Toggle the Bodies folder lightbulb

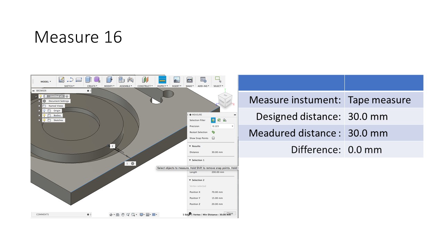click(44, 116)
